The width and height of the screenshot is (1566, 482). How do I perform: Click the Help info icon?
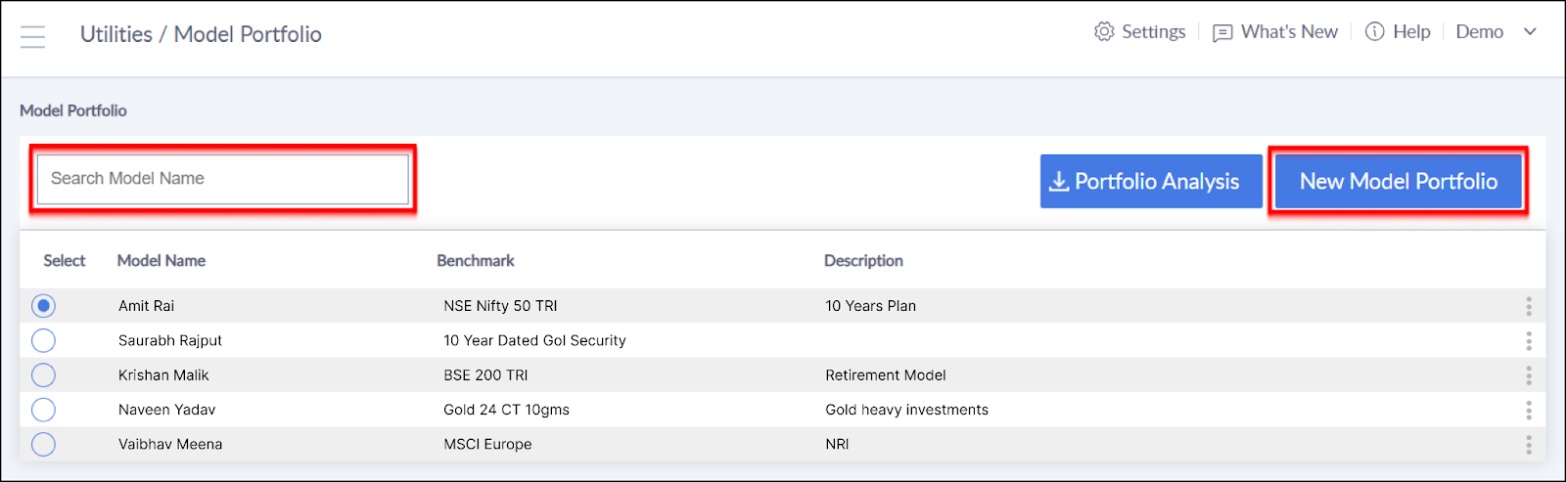(x=1375, y=31)
